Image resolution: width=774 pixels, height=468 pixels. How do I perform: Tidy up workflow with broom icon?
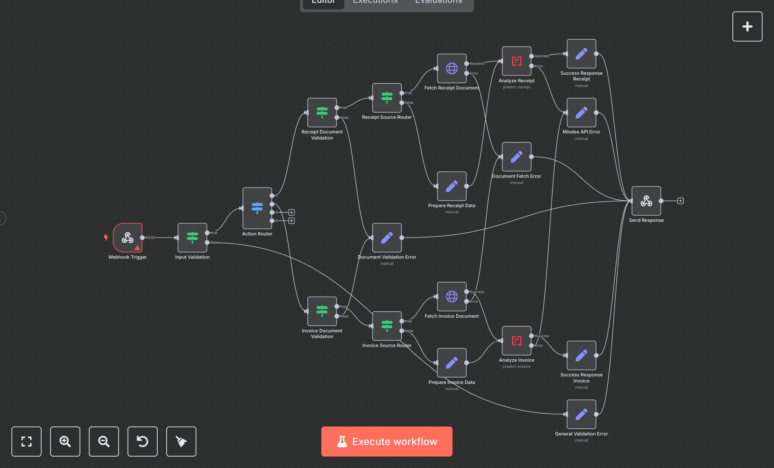tap(181, 442)
